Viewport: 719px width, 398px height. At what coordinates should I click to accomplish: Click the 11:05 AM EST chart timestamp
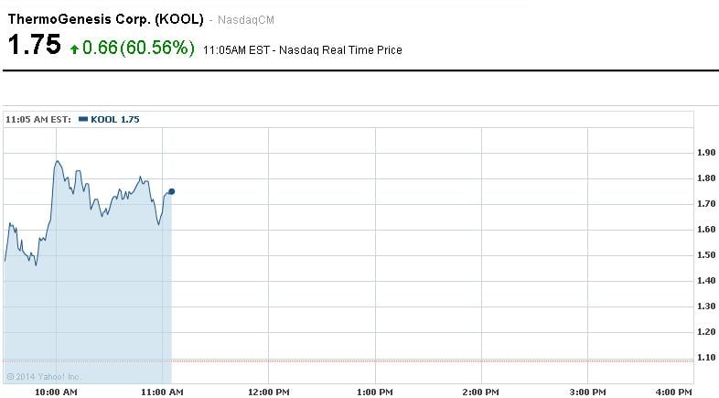tap(38, 119)
